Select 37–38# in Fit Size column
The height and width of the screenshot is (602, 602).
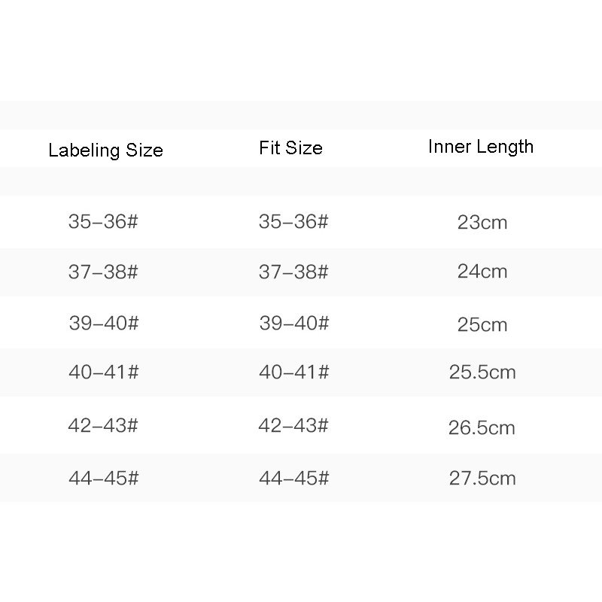pos(293,272)
